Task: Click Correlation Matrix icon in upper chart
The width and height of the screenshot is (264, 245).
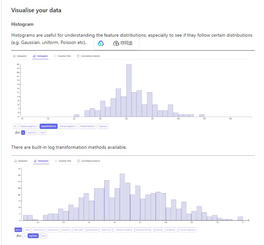Action: 78,56
